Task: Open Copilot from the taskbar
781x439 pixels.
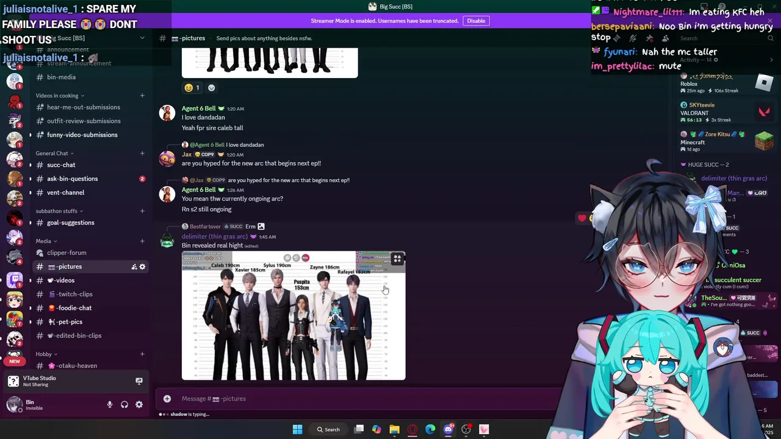Action: 376,429
